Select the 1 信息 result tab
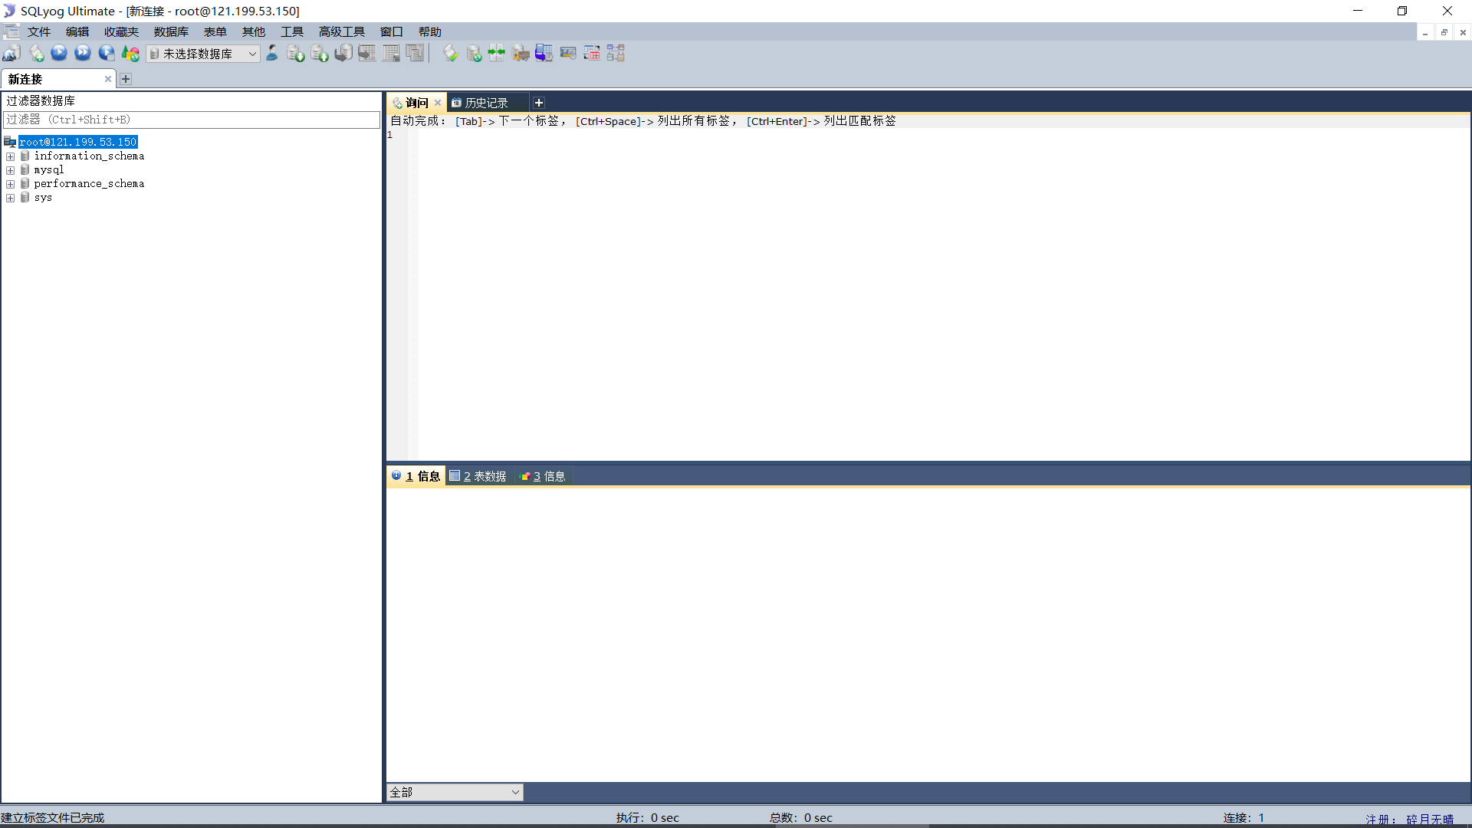 [x=416, y=476]
